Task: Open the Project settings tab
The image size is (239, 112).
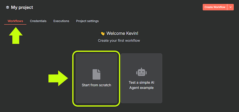Action: [87, 21]
